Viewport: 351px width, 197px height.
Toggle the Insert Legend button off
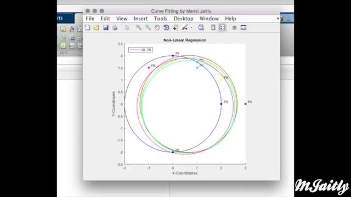tap(222, 27)
